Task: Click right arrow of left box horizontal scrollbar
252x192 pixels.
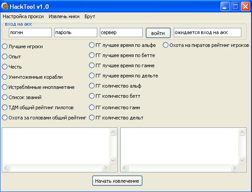Action: tap(105, 168)
